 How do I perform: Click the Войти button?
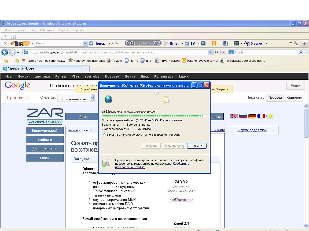coord(295,86)
